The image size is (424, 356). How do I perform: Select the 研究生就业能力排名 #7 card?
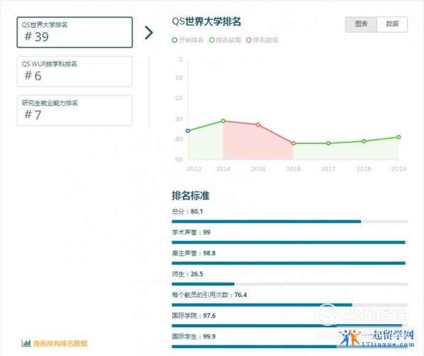75,110
